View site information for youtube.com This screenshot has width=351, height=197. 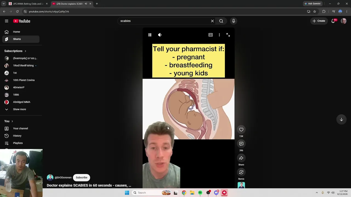(25, 11)
